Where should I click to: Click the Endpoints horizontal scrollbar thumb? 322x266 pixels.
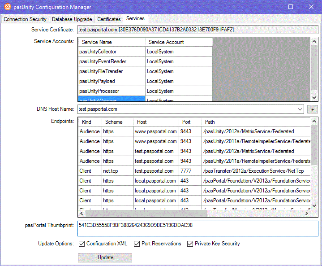tap(146, 213)
